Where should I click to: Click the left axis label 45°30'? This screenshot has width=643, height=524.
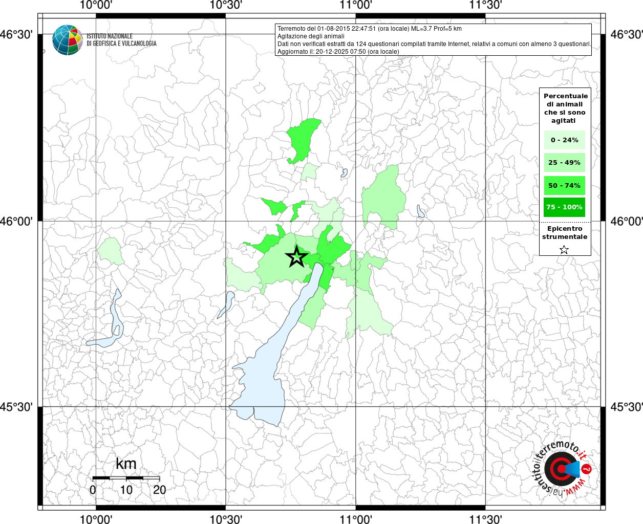point(17,407)
